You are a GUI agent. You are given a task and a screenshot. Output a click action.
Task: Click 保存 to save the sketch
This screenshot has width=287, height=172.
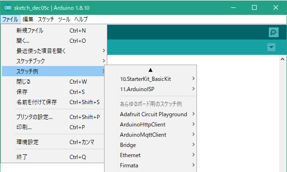point(53,92)
